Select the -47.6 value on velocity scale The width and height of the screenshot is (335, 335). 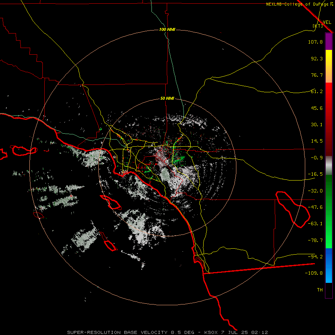[x=315, y=207]
